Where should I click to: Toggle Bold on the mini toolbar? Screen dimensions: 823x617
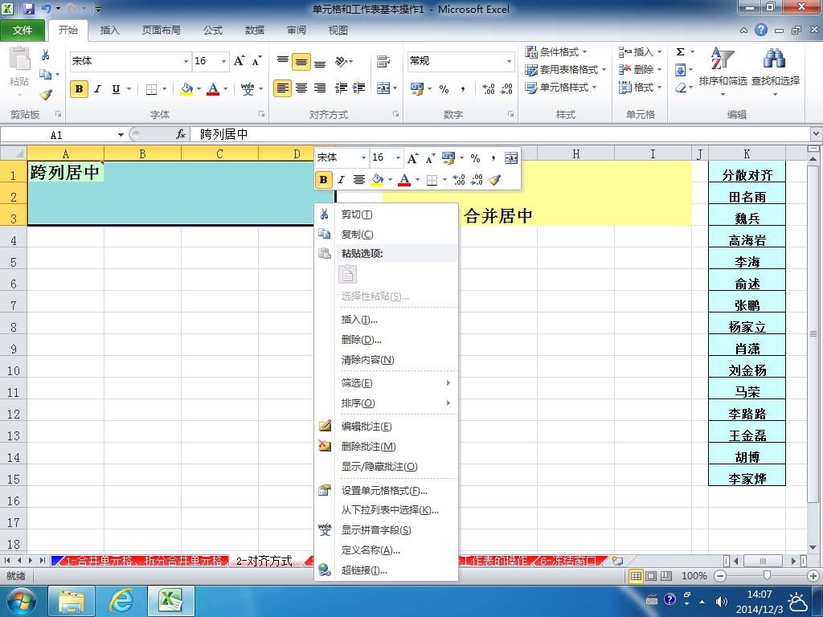[323, 180]
